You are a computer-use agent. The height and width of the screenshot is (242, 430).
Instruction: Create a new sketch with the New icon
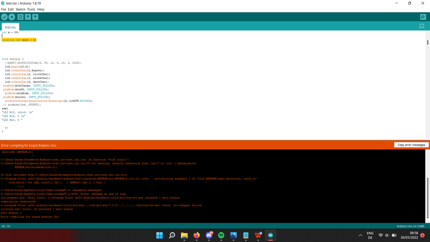tap(20, 17)
